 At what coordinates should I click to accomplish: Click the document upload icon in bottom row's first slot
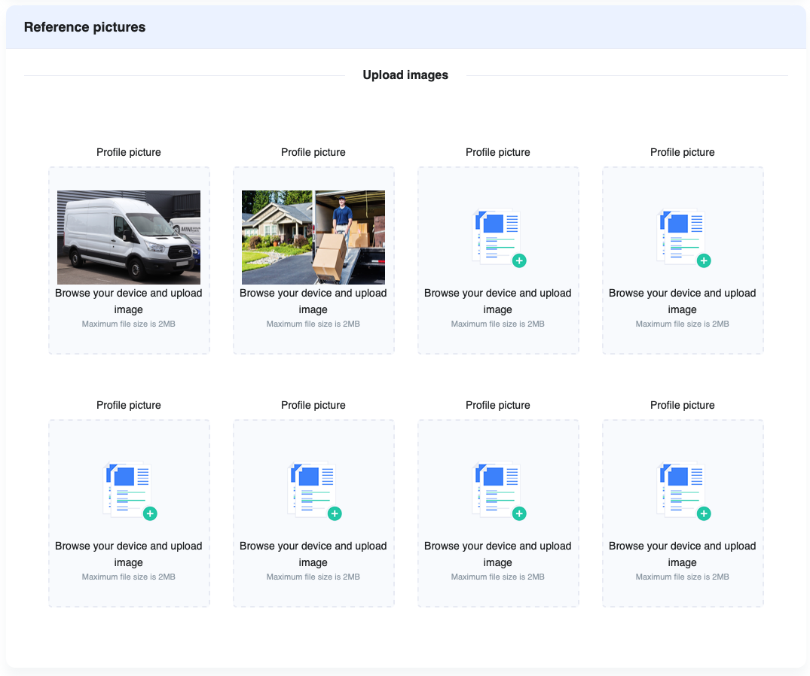129,490
